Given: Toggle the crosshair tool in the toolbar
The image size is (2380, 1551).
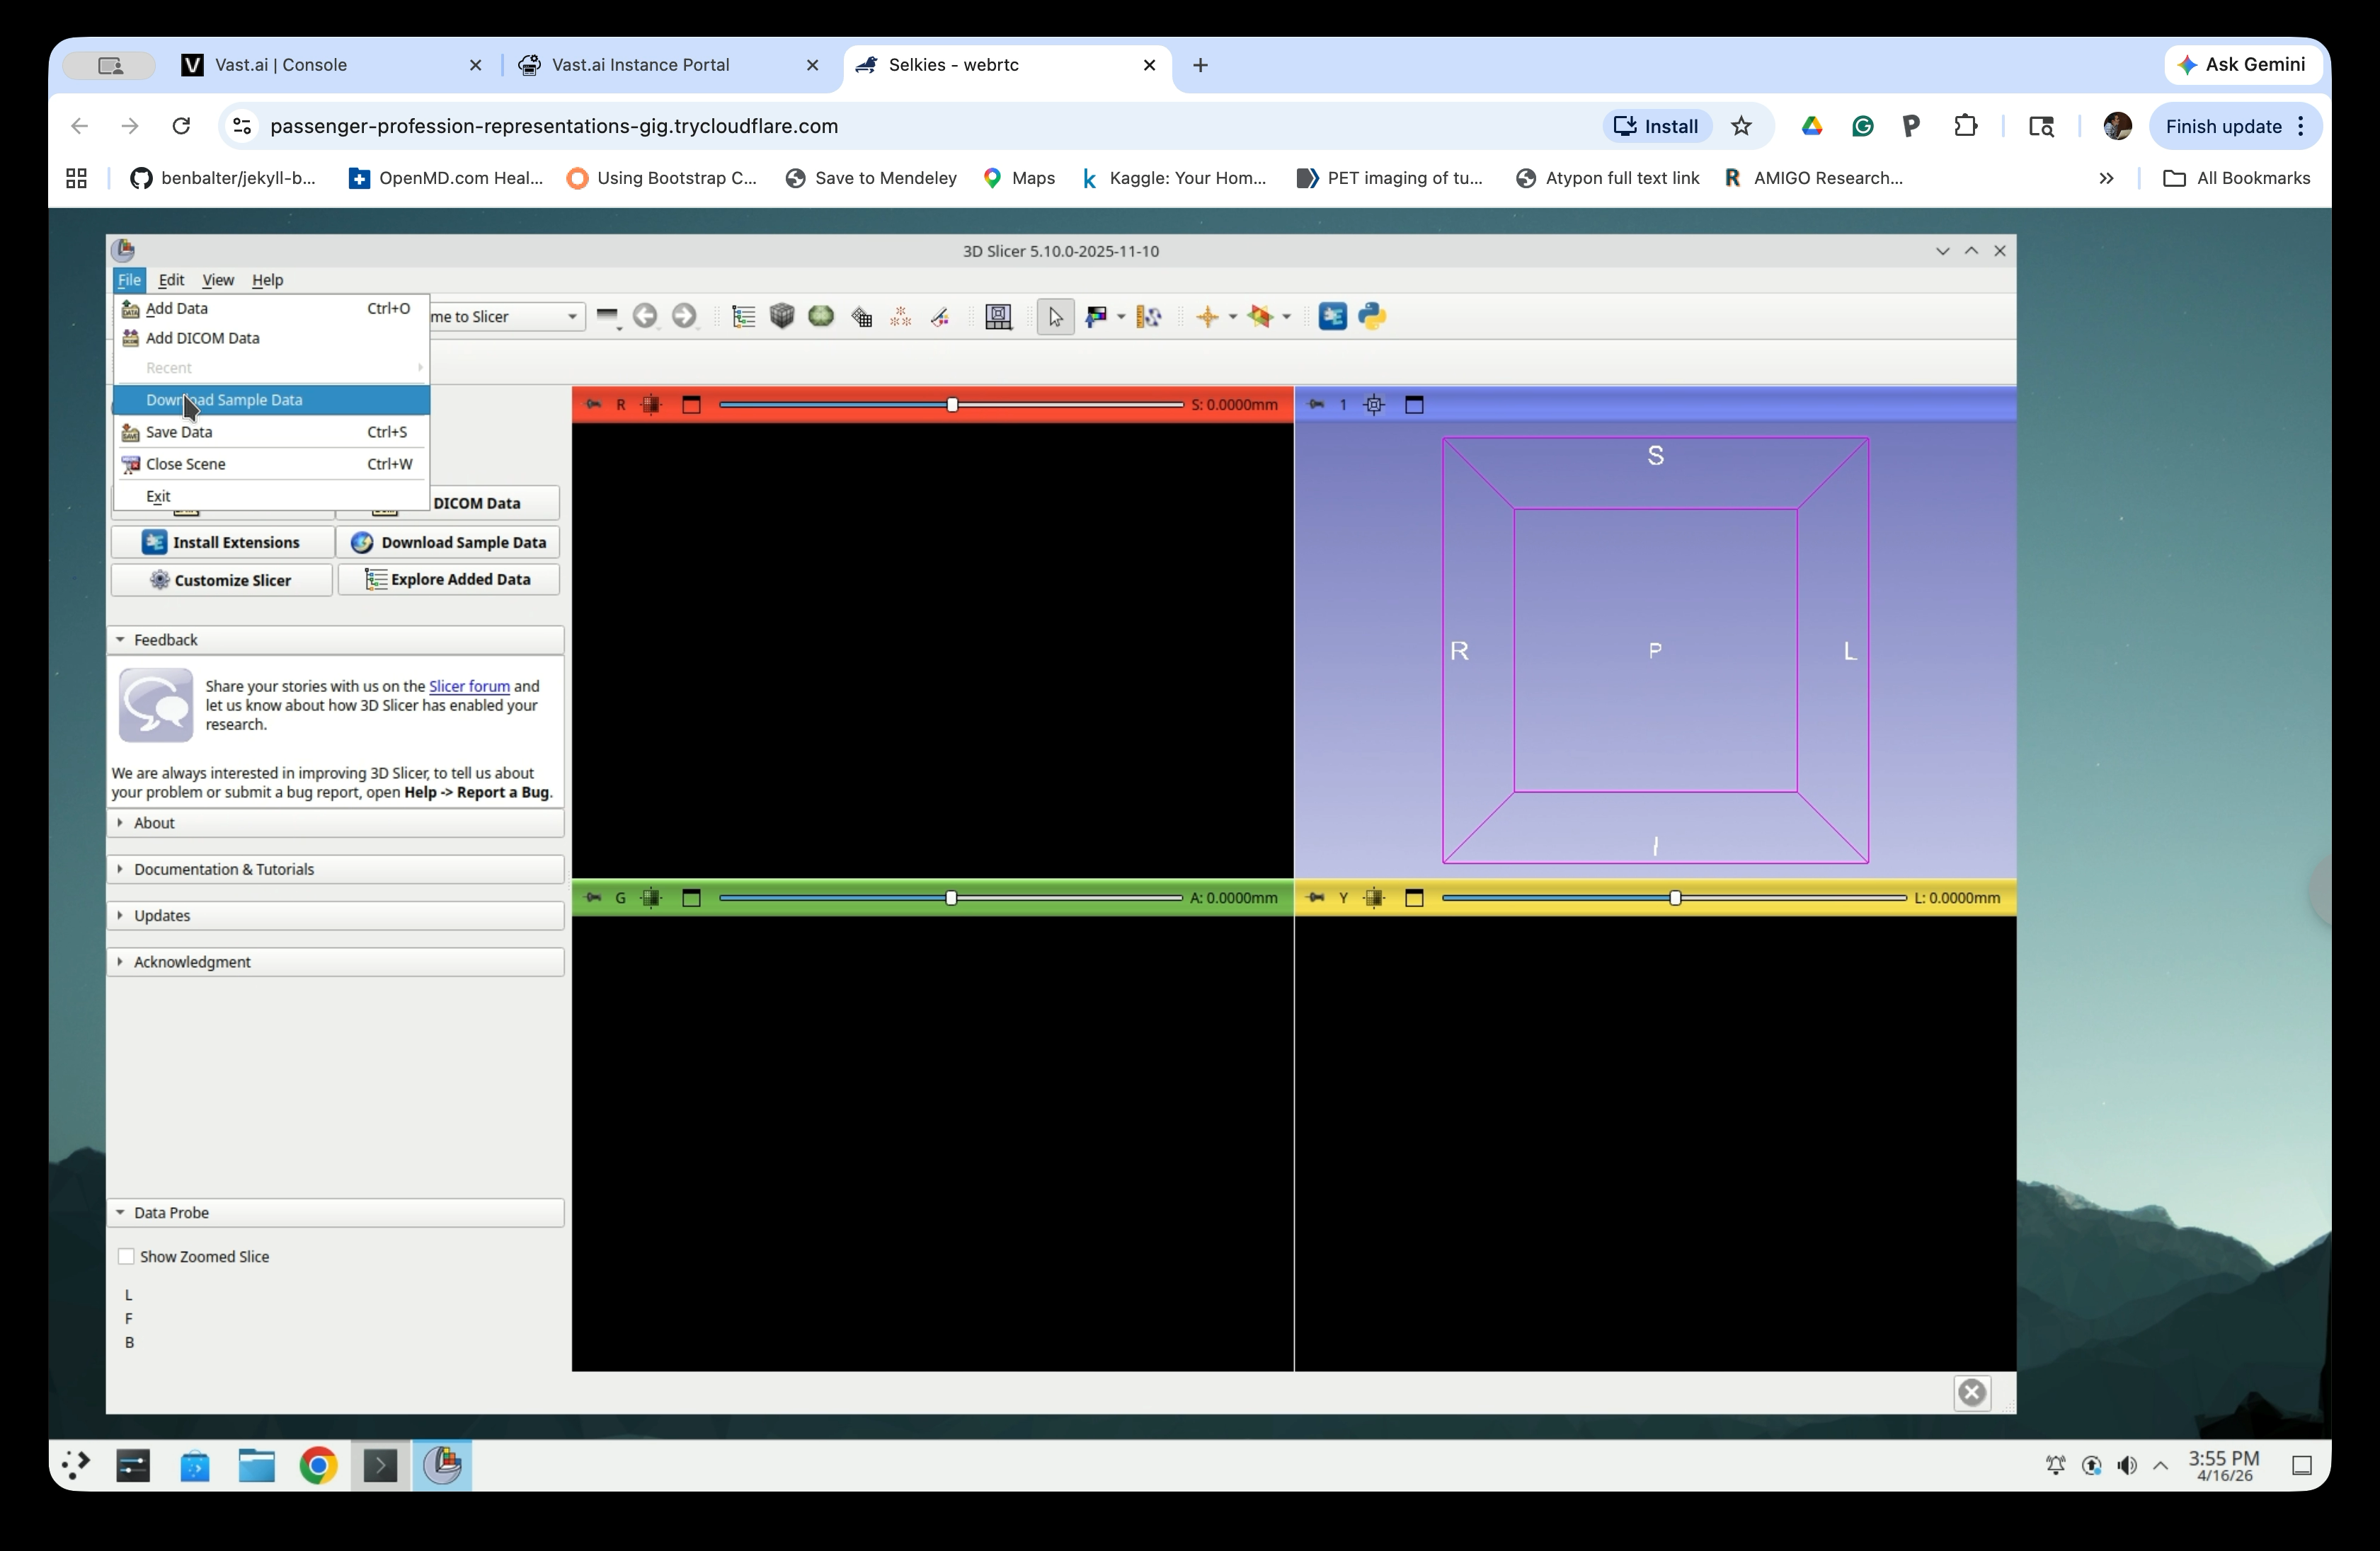Looking at the screenshot, I should coord(1210,316).
